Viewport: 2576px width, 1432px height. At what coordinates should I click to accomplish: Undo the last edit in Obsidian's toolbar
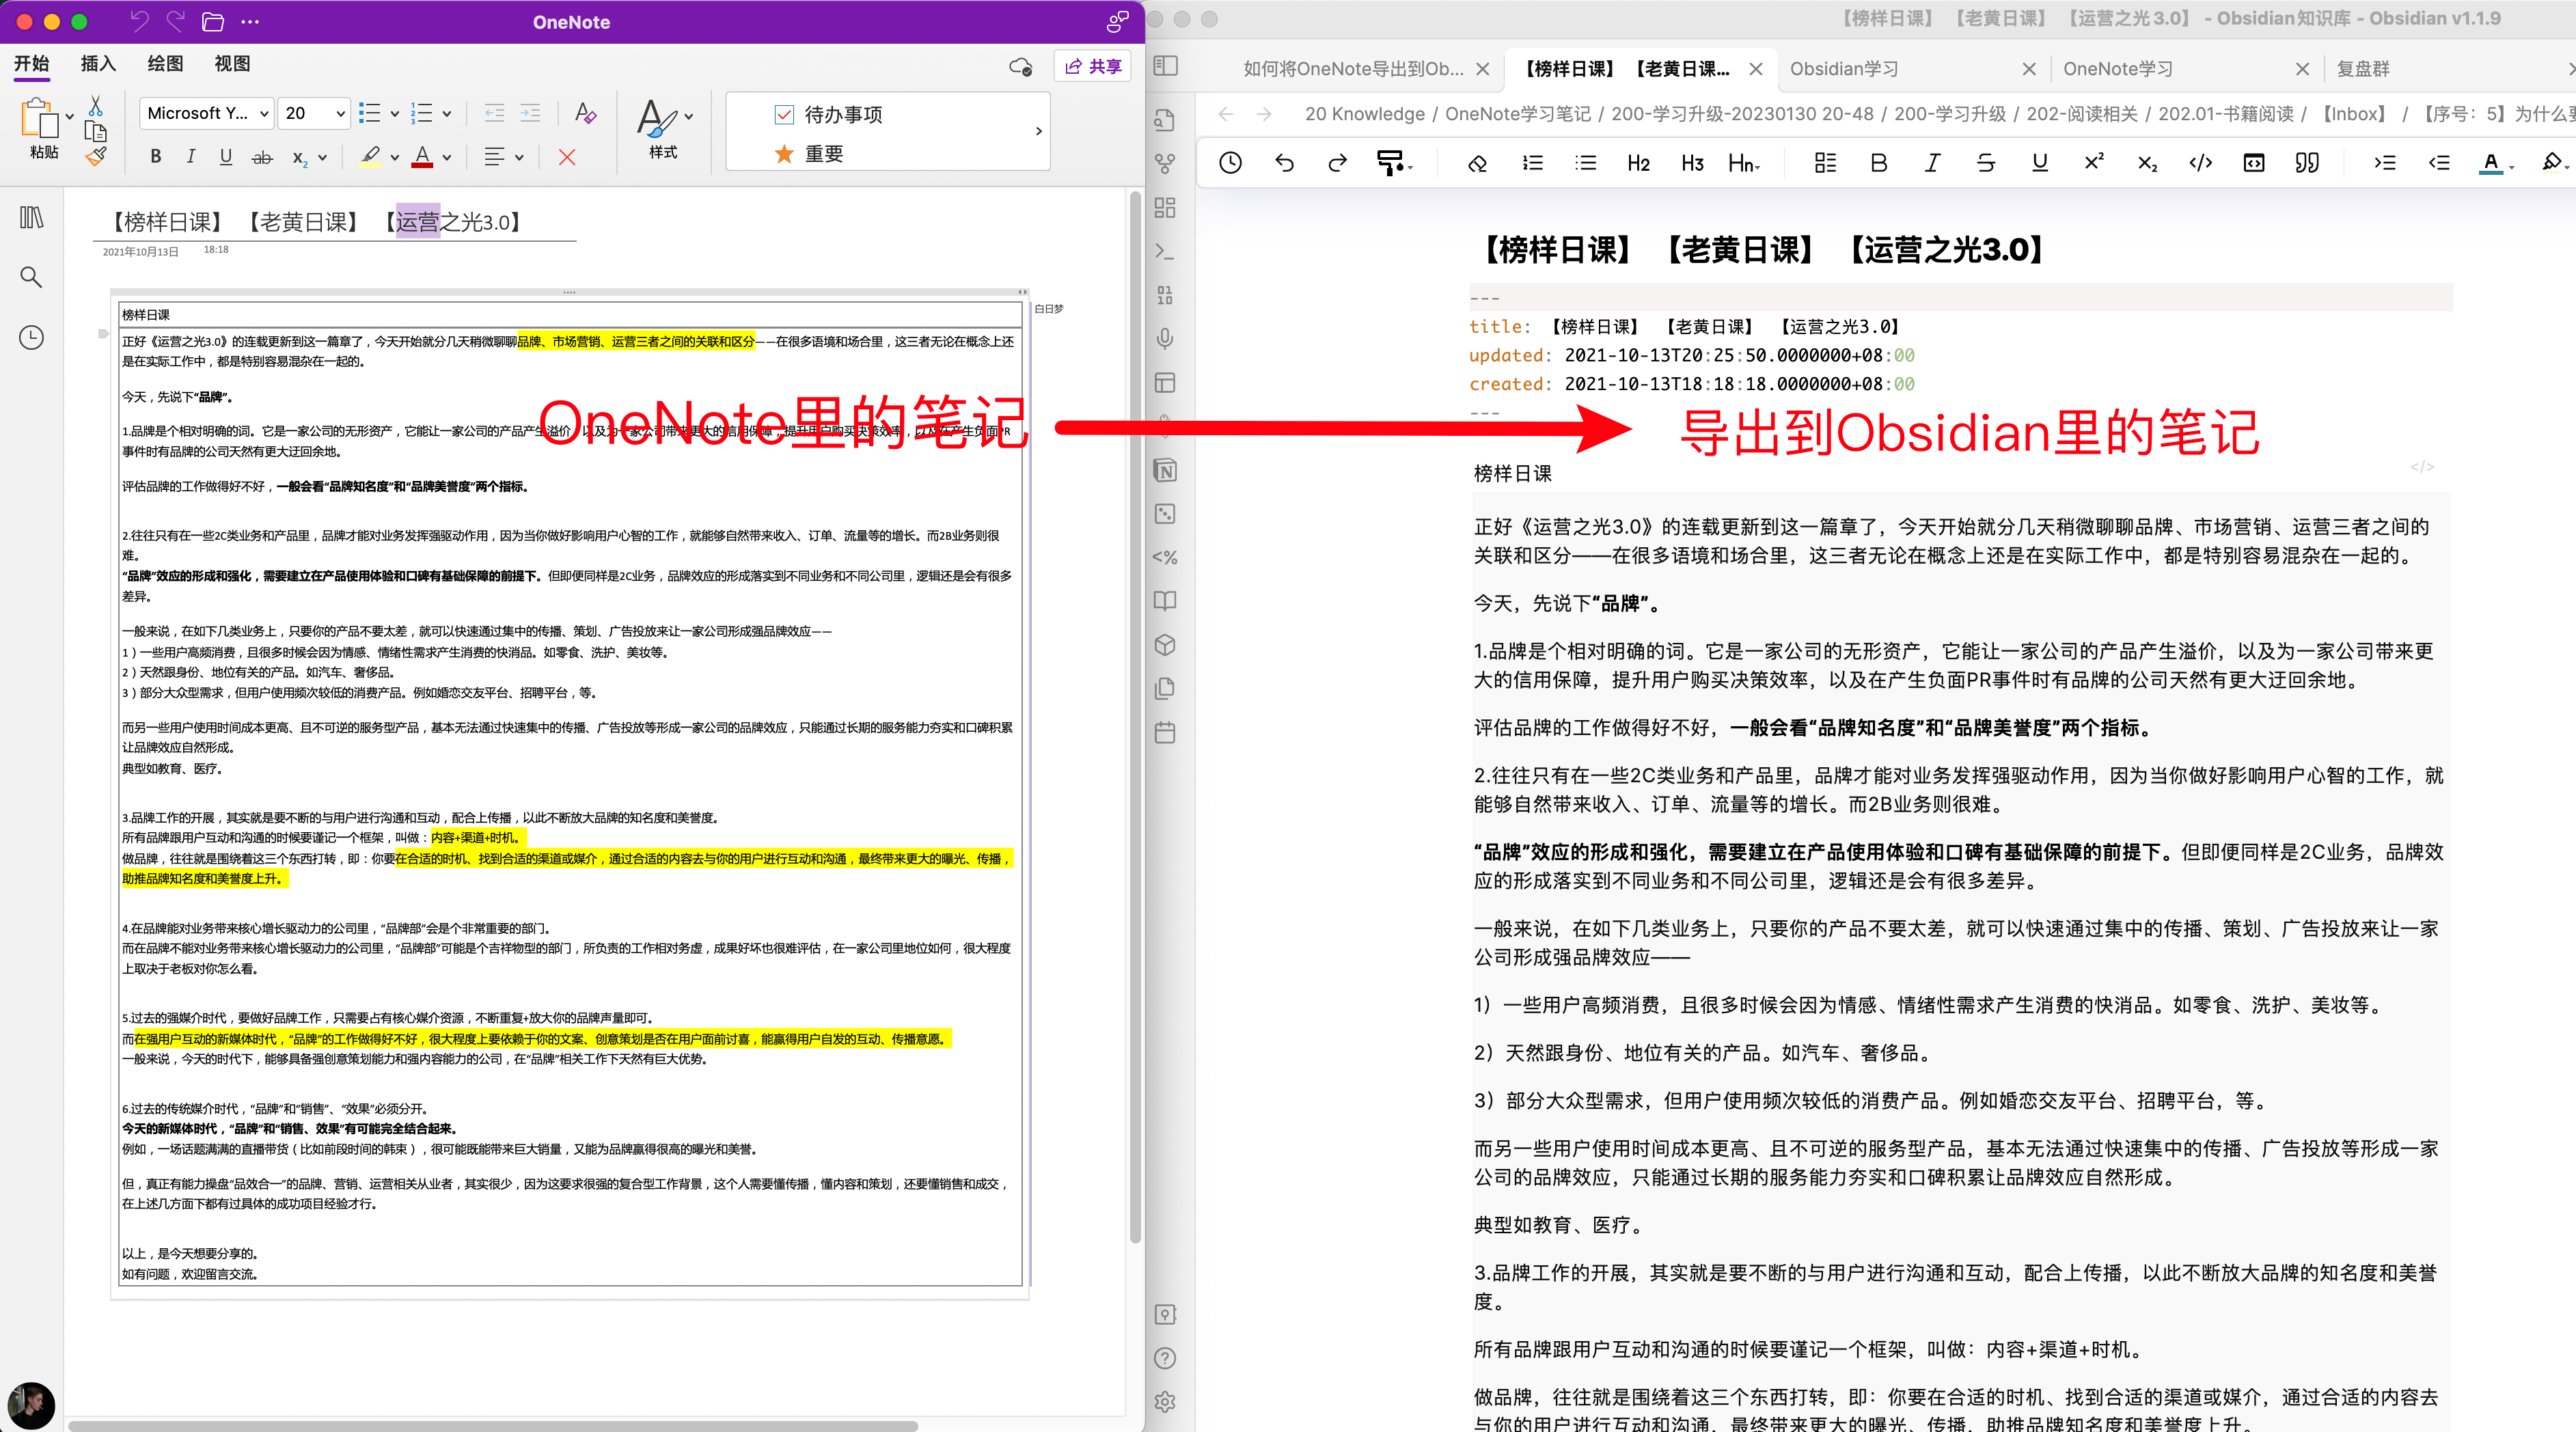(x=1285, y=163)
